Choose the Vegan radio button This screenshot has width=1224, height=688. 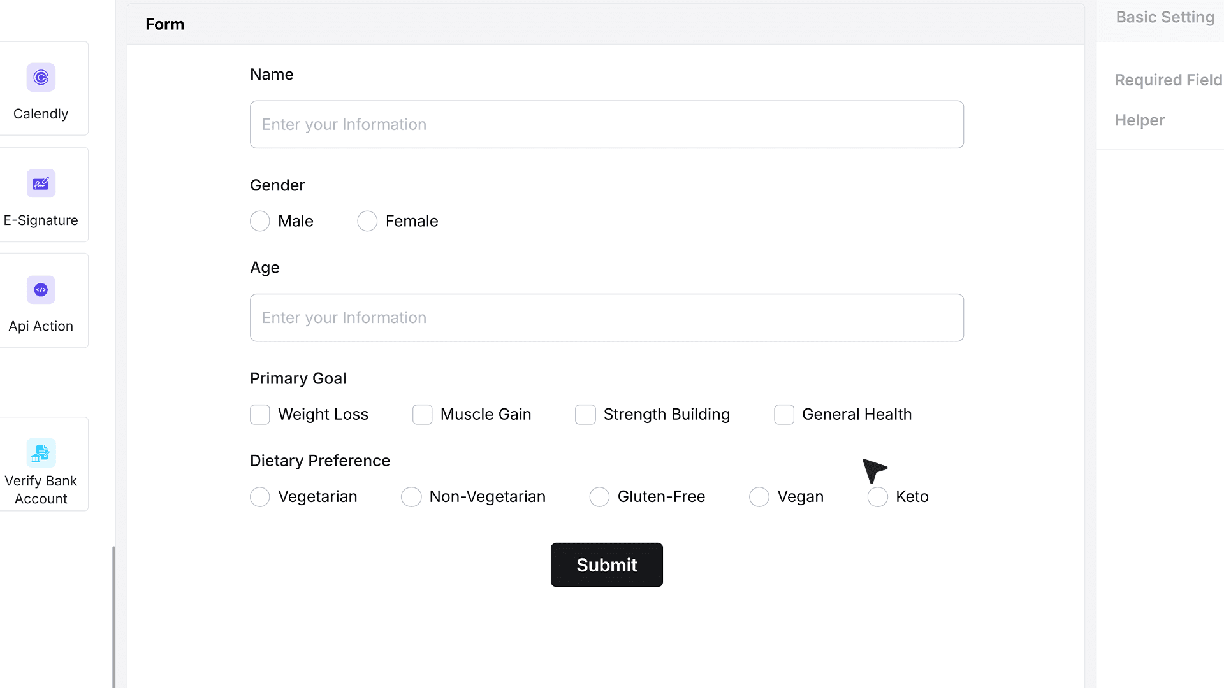[x=759, y=497]
